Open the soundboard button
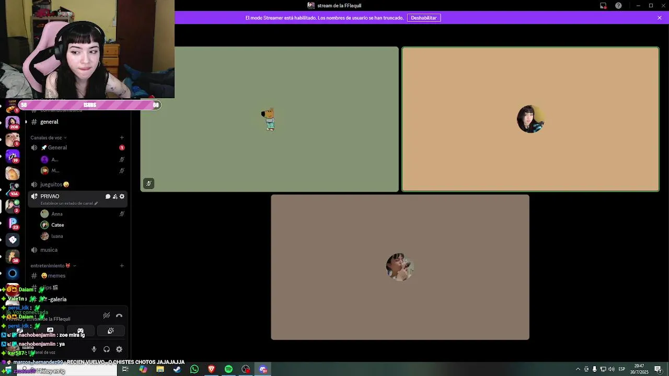The height and width of the screenshot is (376, 669). click(x=111, y=331)
